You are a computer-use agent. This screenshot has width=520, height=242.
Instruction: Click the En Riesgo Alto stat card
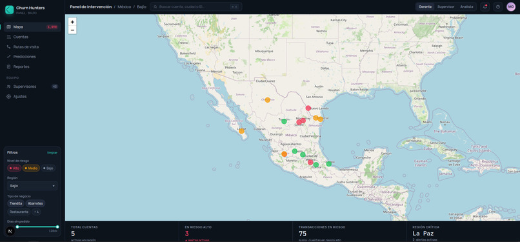(x=235, y=232)
